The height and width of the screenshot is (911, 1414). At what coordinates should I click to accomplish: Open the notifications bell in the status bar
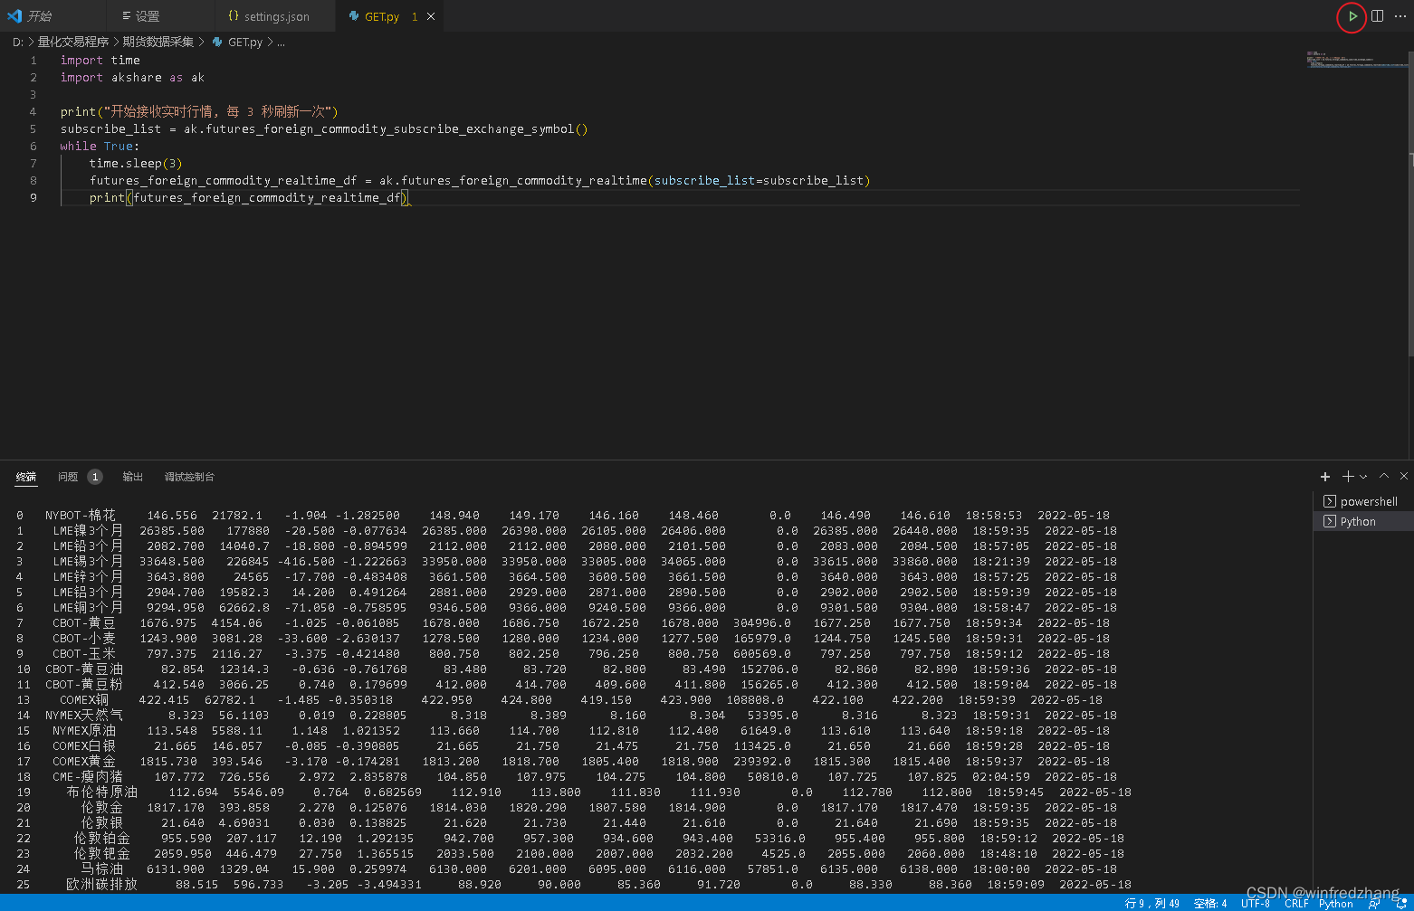(1400, 903)
